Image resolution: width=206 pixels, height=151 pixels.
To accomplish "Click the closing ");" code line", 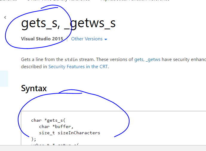I will click(x=33, y=139).
